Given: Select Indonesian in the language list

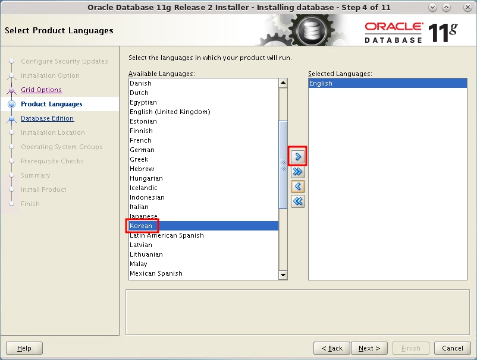Looking at the screenshot, I should [203, 197].
